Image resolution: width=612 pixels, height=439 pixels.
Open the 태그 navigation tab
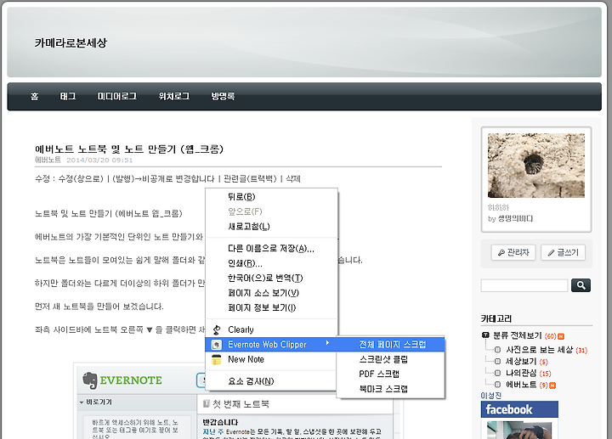(67, 96)
